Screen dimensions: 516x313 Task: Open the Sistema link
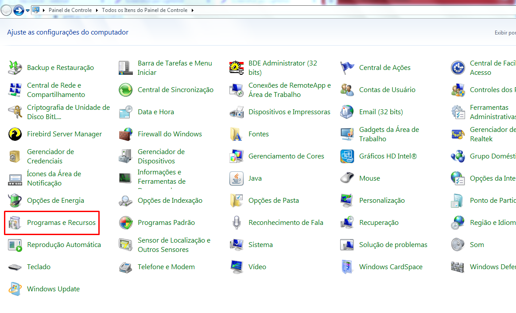(260, 245)
